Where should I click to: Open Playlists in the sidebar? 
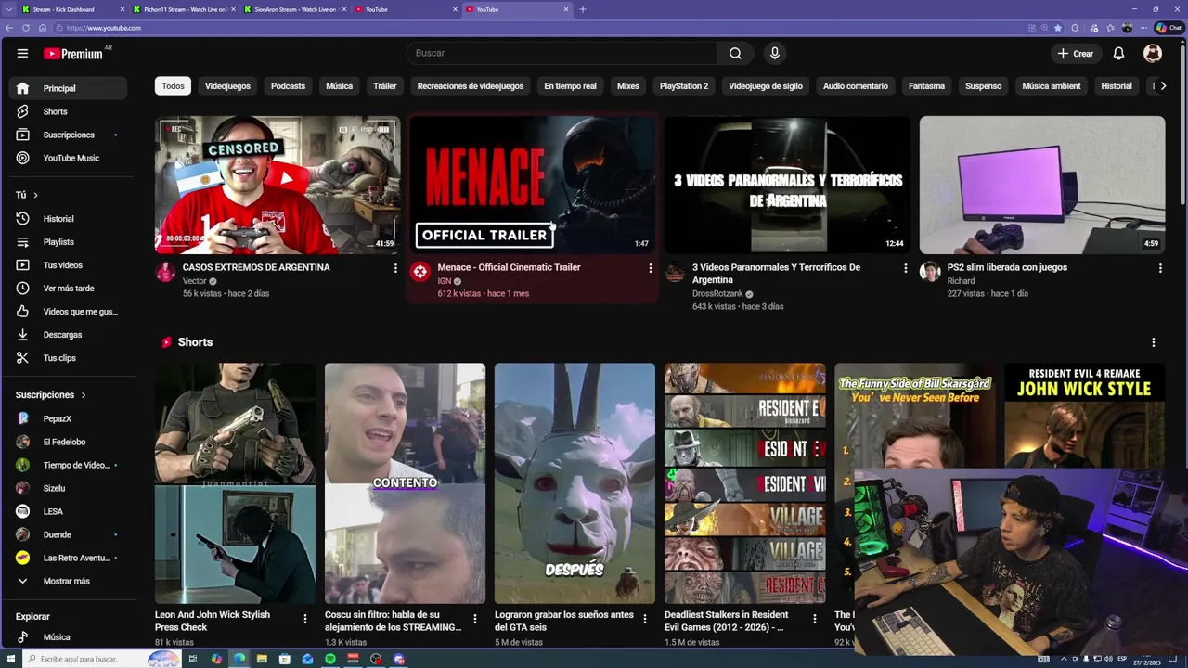(x=68, y=242)
